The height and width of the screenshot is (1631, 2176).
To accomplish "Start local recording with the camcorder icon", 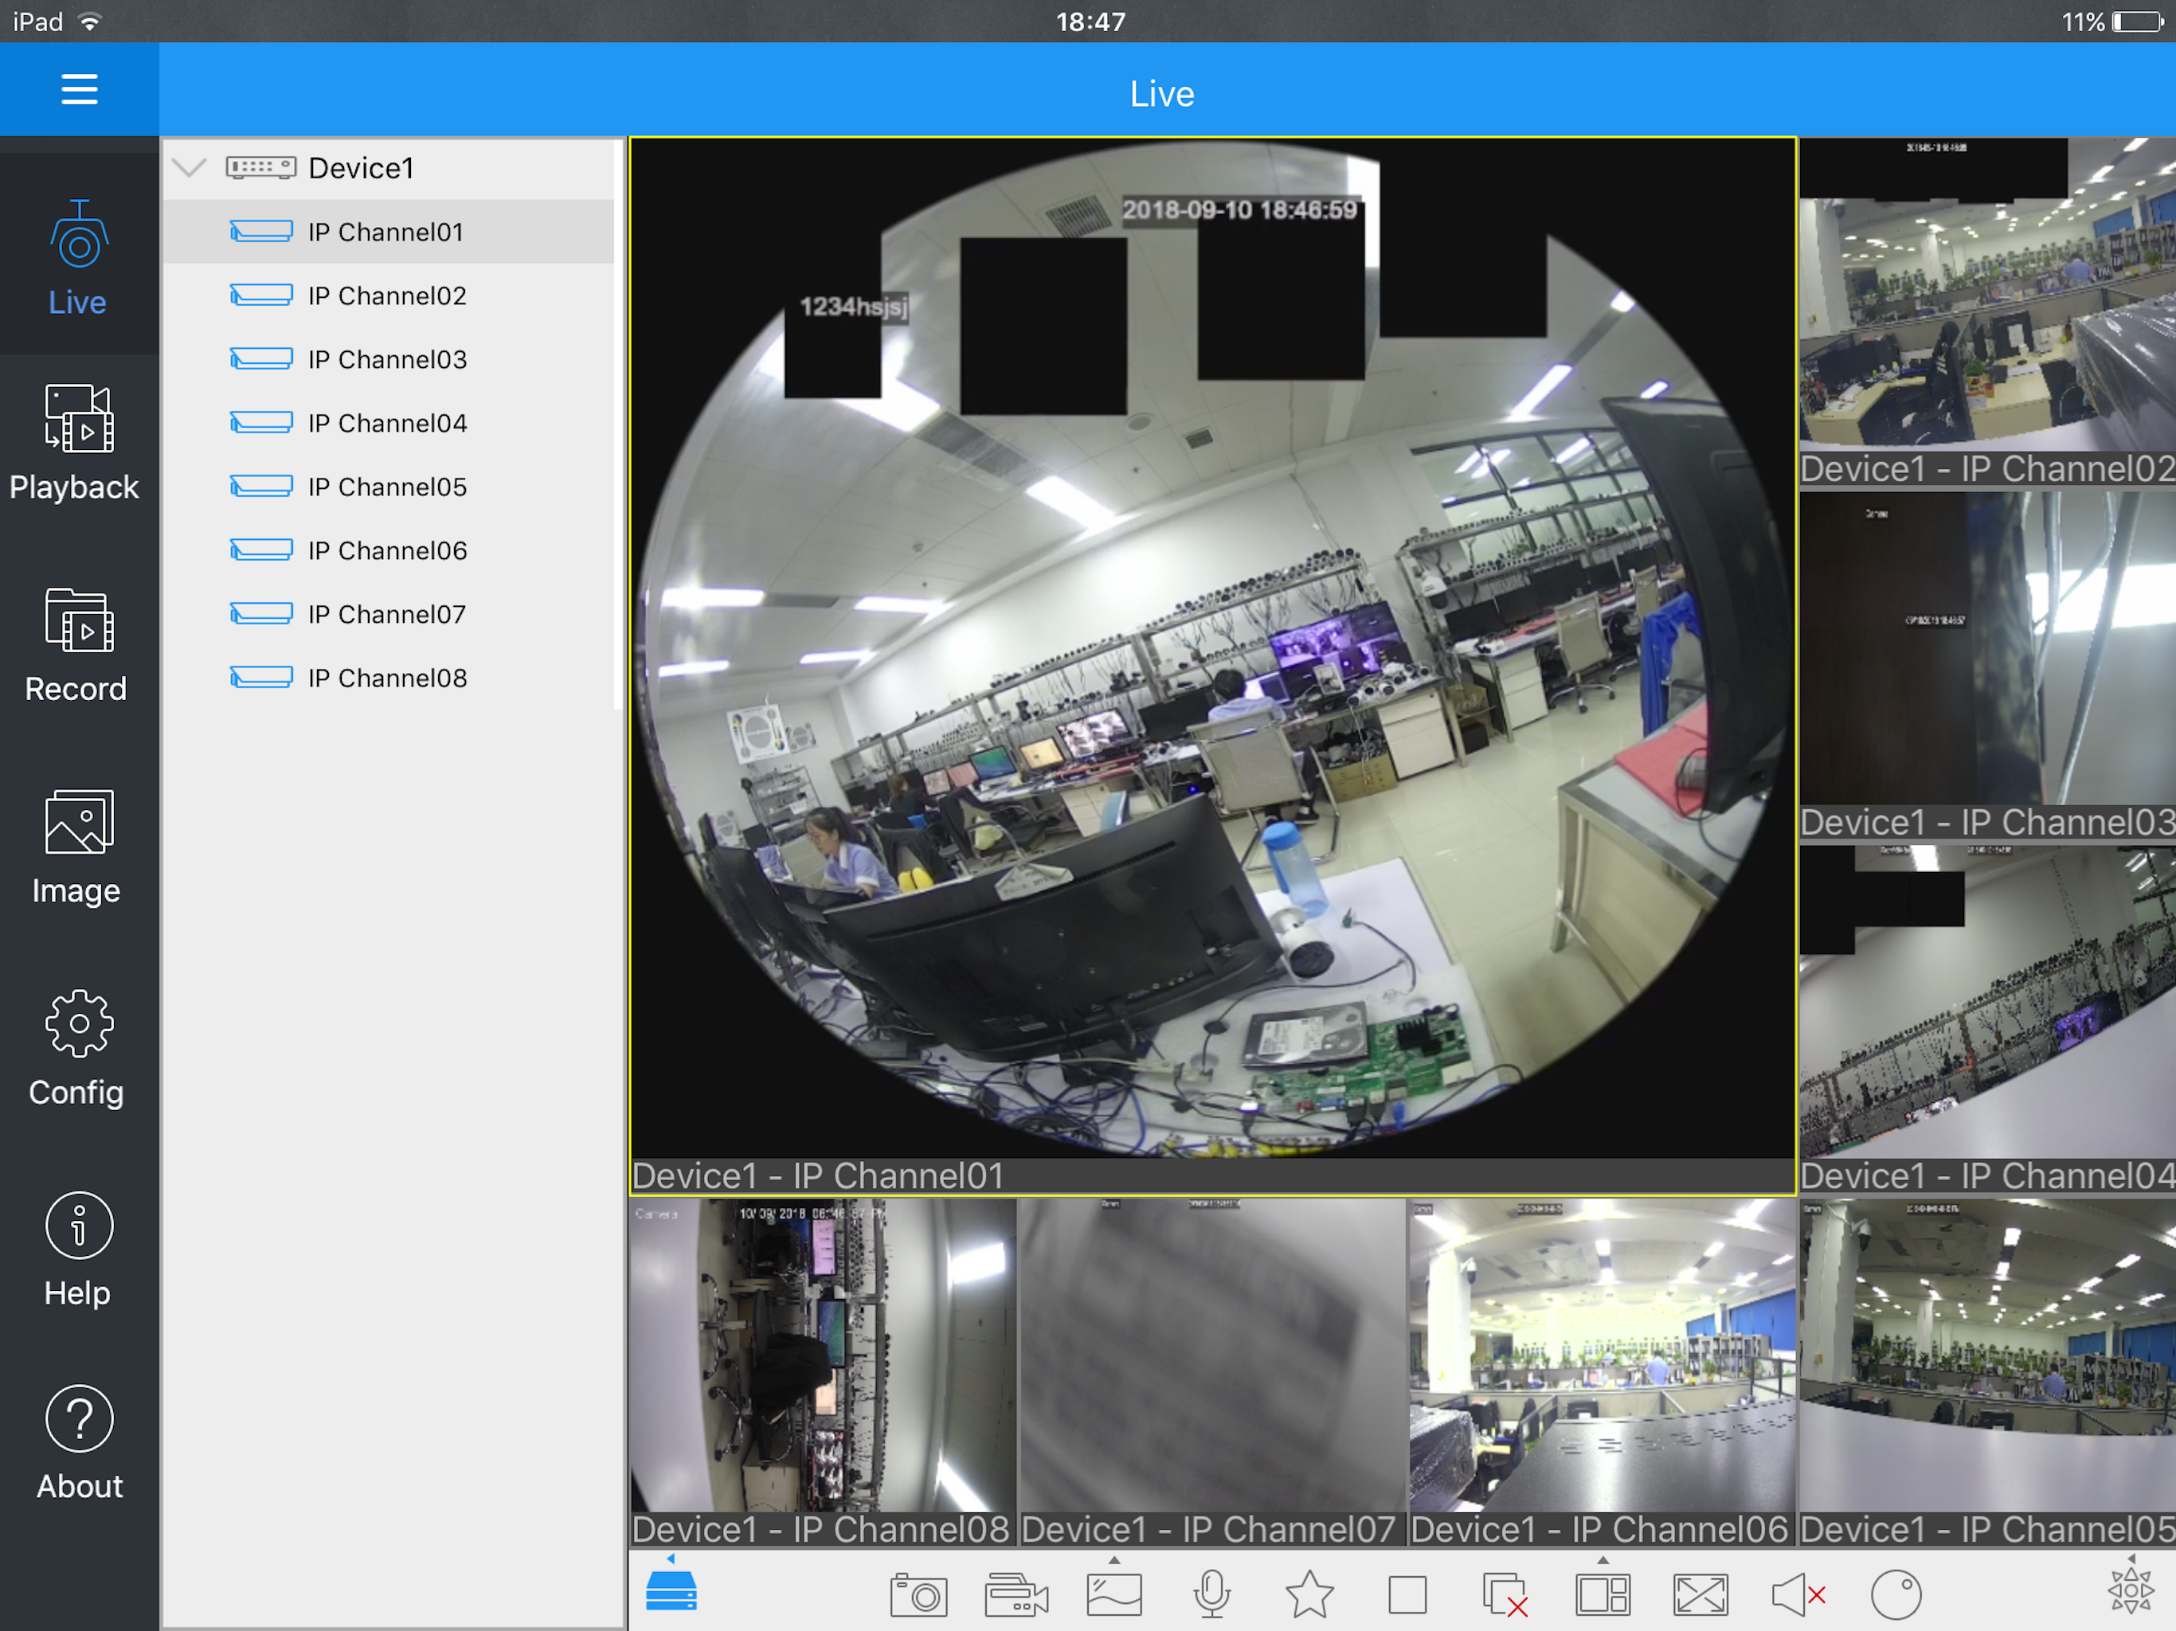I will click(1016, 1594).
